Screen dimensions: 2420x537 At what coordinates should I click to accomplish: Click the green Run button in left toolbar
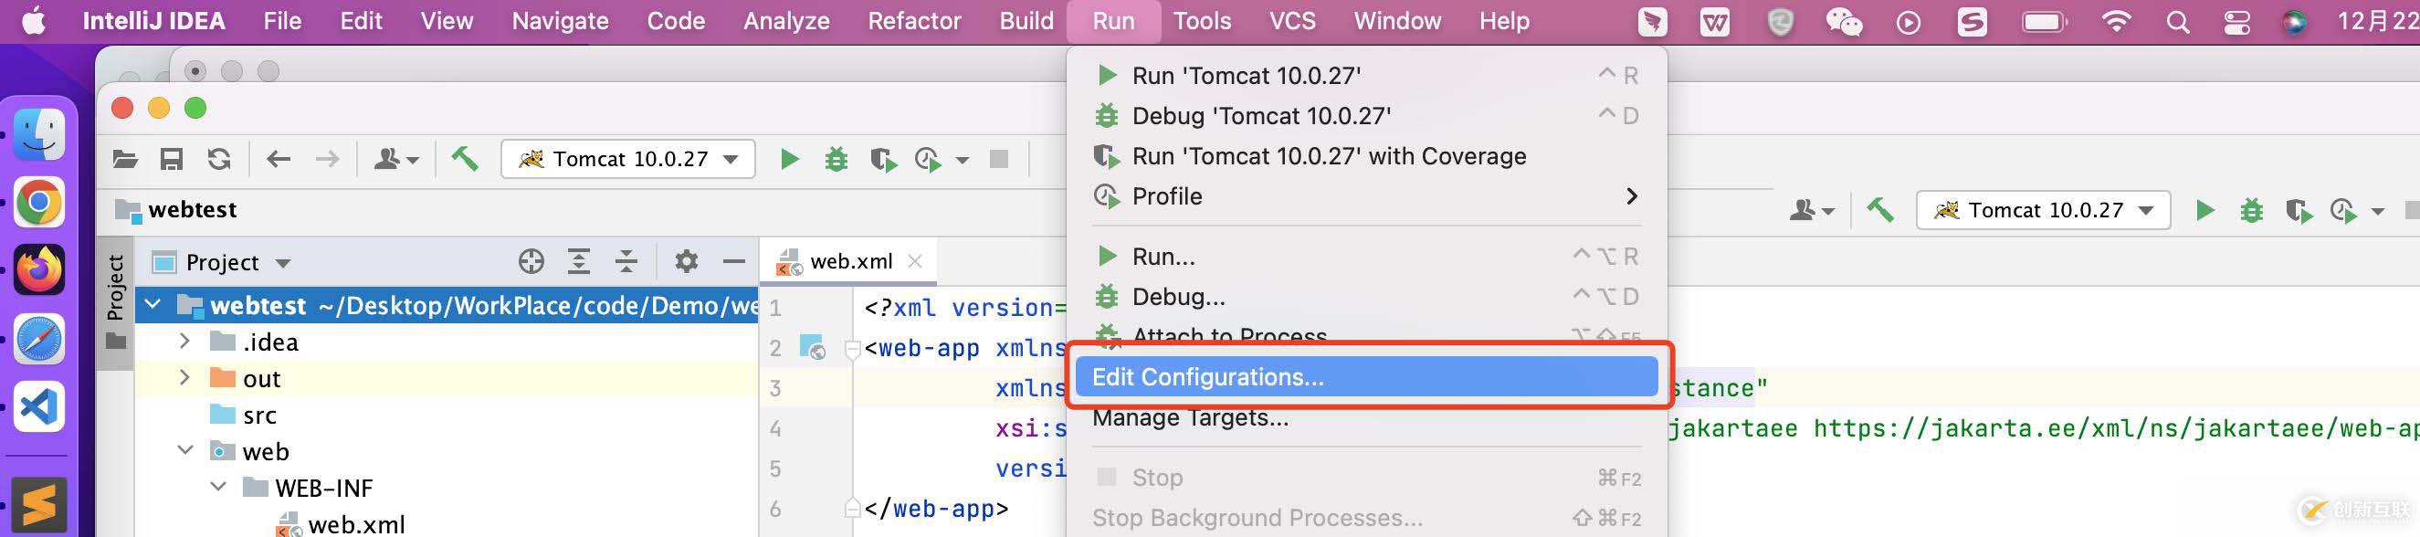click(789, 159)
